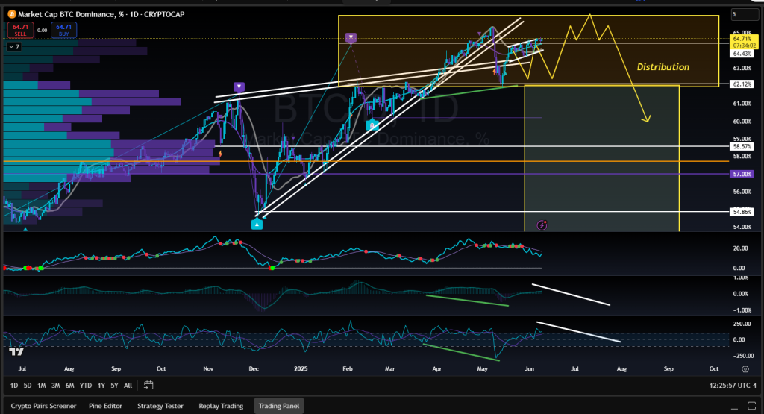Show All time range
Viewport: 764px width, 414px height.
128,385
